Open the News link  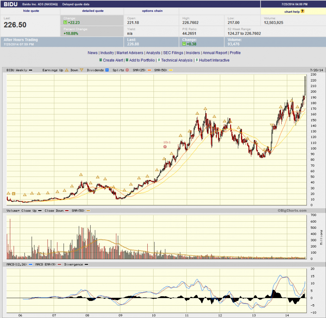click(93, 53)
